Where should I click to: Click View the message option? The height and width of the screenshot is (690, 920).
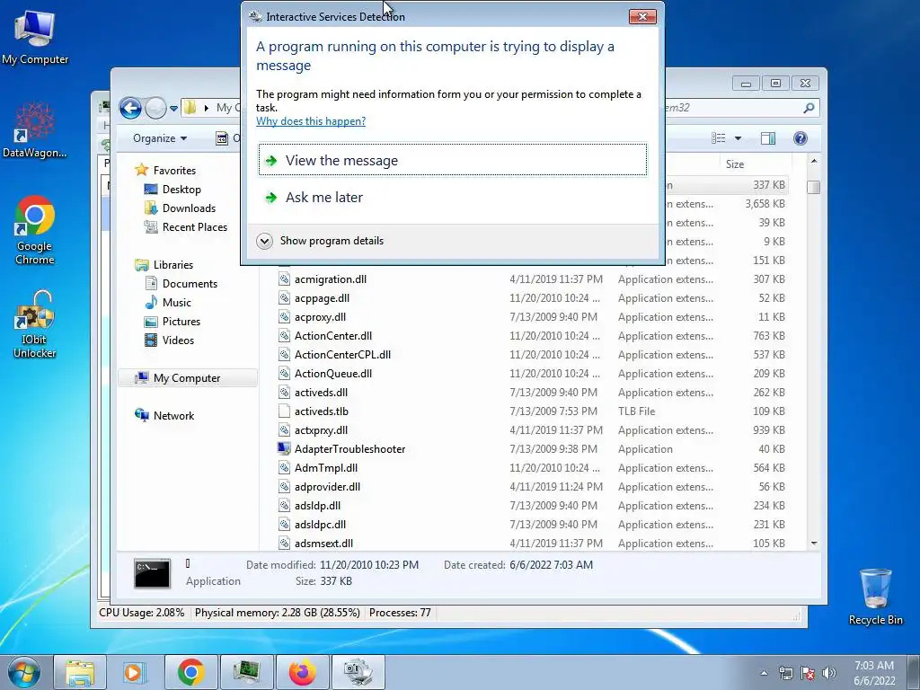[453, 160]
